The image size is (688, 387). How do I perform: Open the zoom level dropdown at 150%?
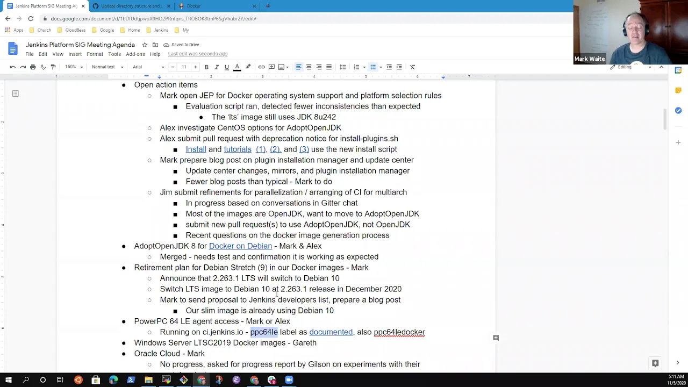coord(74,67)
